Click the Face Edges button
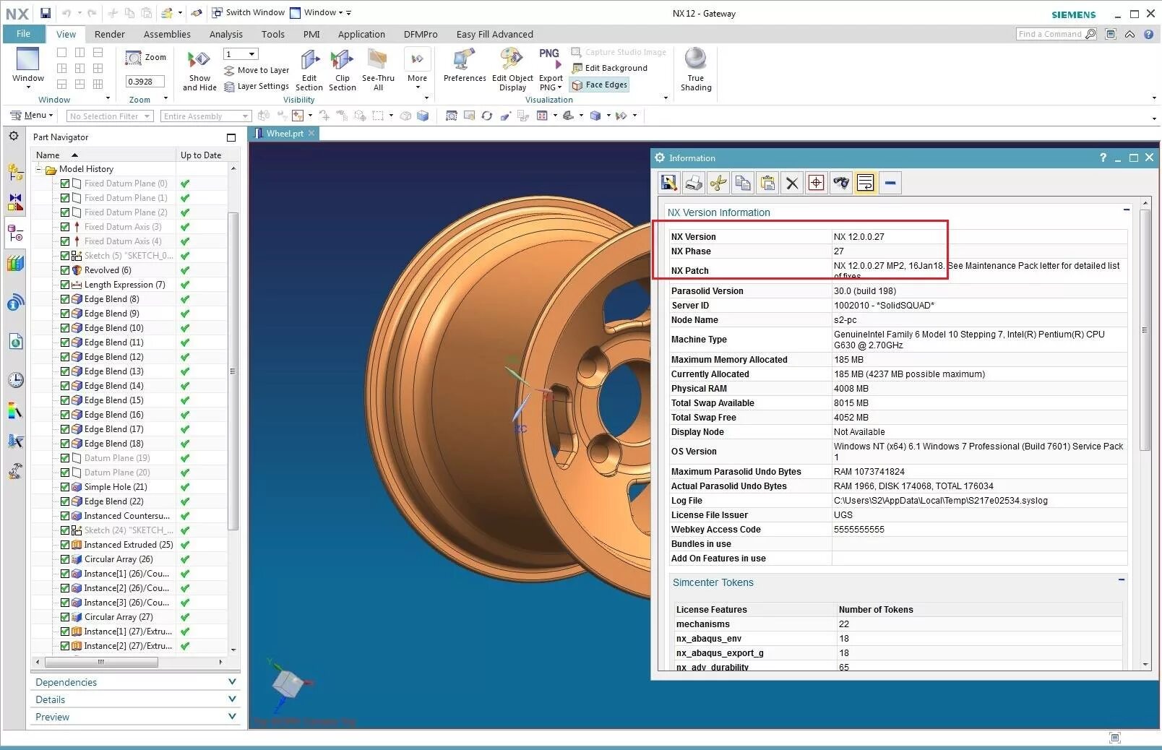 600,85
